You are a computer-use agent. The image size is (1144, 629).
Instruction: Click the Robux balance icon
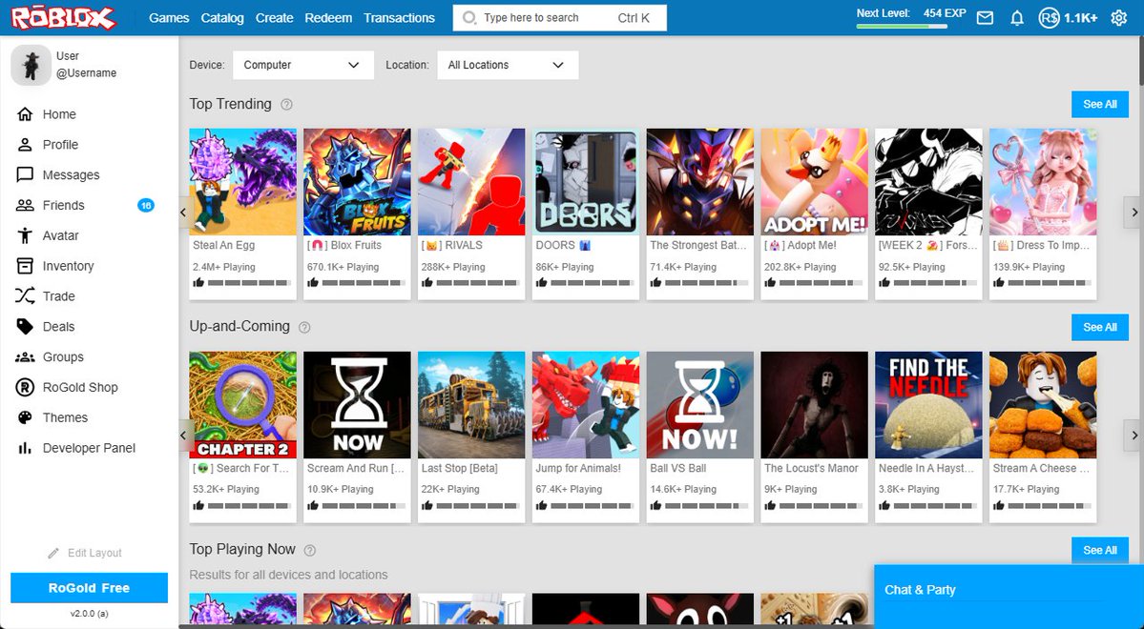click(1050, 18)
